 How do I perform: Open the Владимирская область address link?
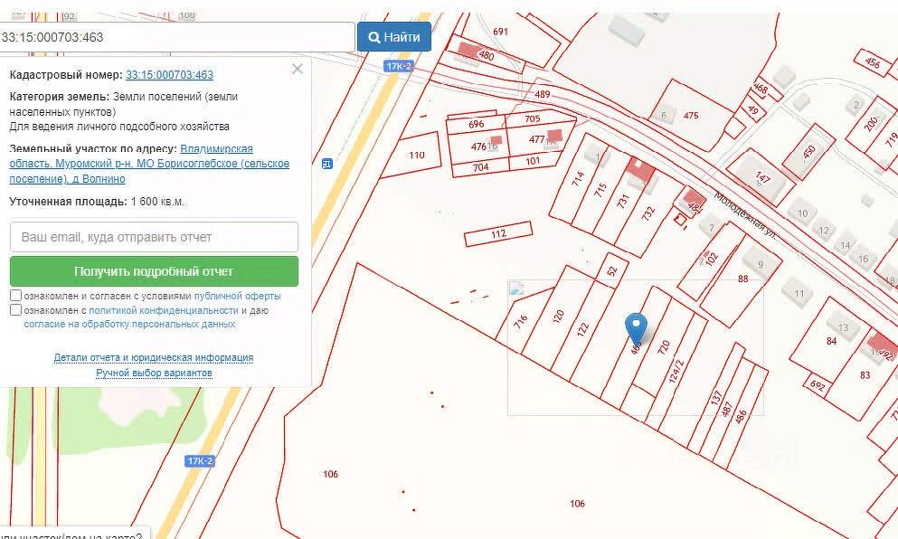click(x=149, y=164)
